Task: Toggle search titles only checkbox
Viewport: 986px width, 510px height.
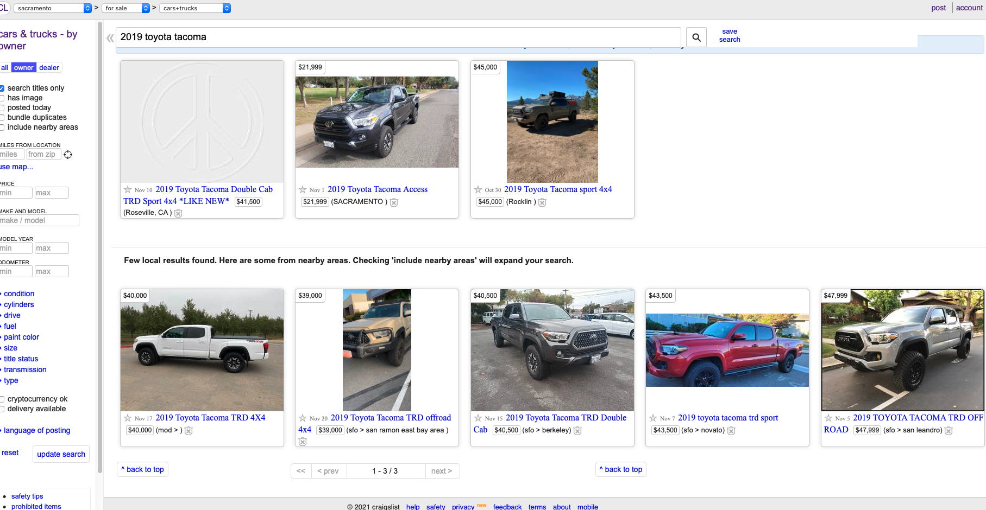Action: pos(2,88)
